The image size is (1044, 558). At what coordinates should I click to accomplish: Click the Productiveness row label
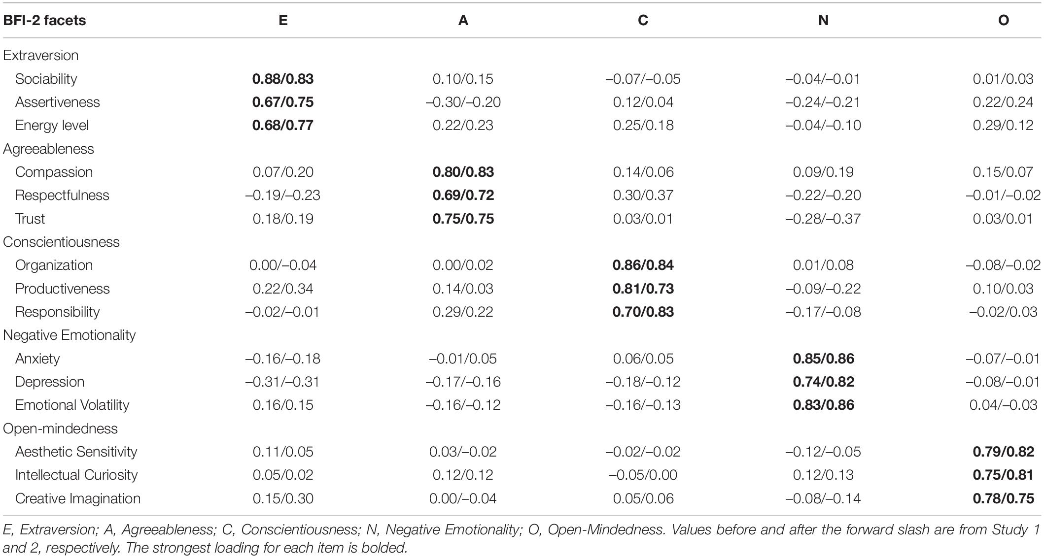(62, 289)
